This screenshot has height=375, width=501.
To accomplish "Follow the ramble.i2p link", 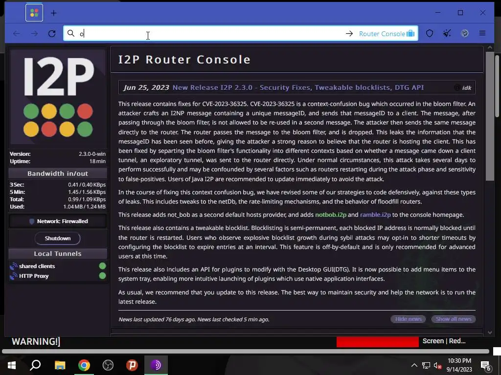I will tap(375, 215).
